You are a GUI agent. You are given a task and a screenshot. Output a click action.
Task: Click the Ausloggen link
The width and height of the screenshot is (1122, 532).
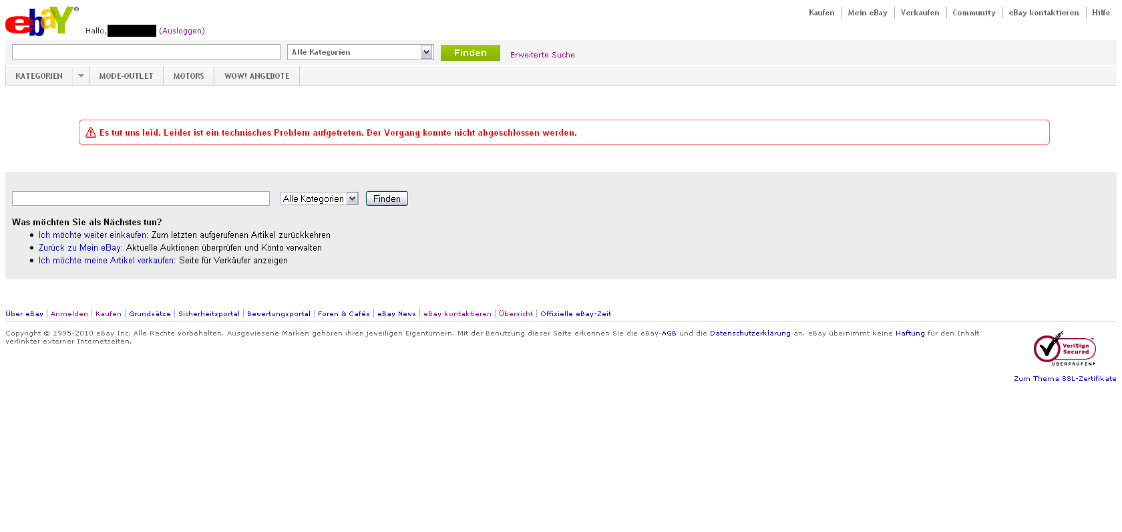click(x=182, y=31)
